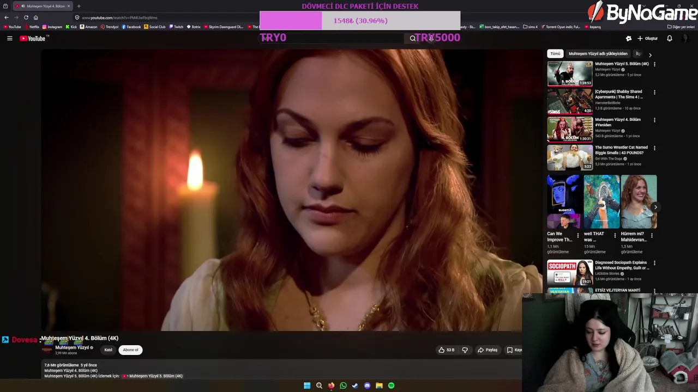698x392 pixels.
Task: Open the account avatar menu
Action: coord(685,38)
